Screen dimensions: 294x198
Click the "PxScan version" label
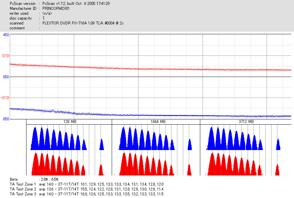[x=23, y=4]
